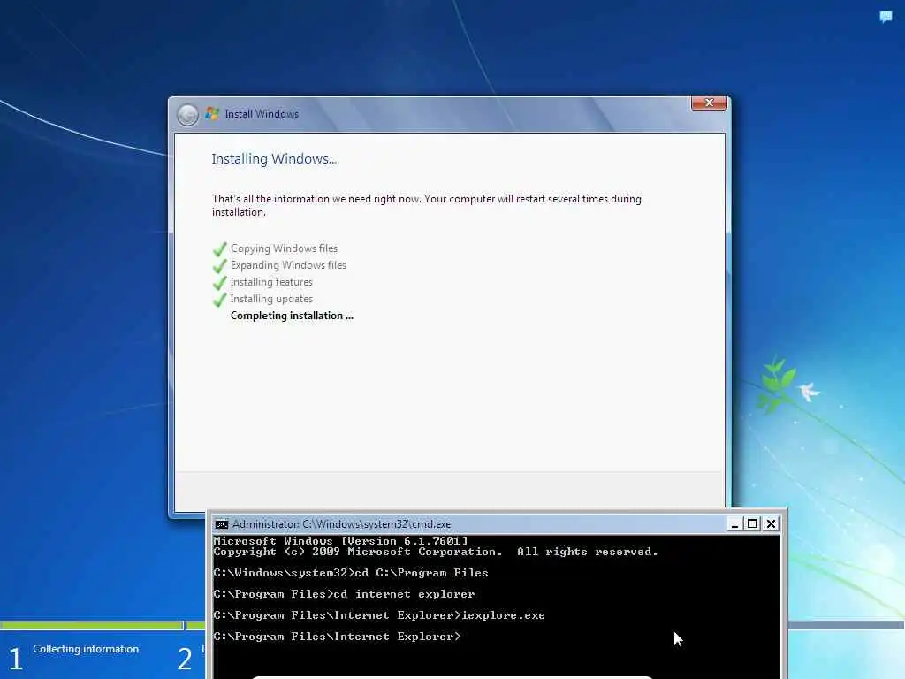Click the 'Installing updates' step text

click(x=271, y=299)
